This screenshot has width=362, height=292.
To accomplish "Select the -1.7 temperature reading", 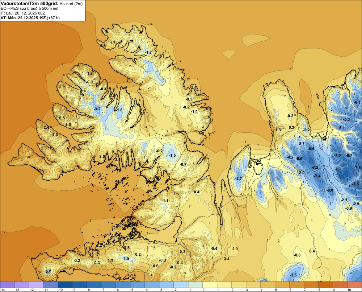I will pos(148,53).
